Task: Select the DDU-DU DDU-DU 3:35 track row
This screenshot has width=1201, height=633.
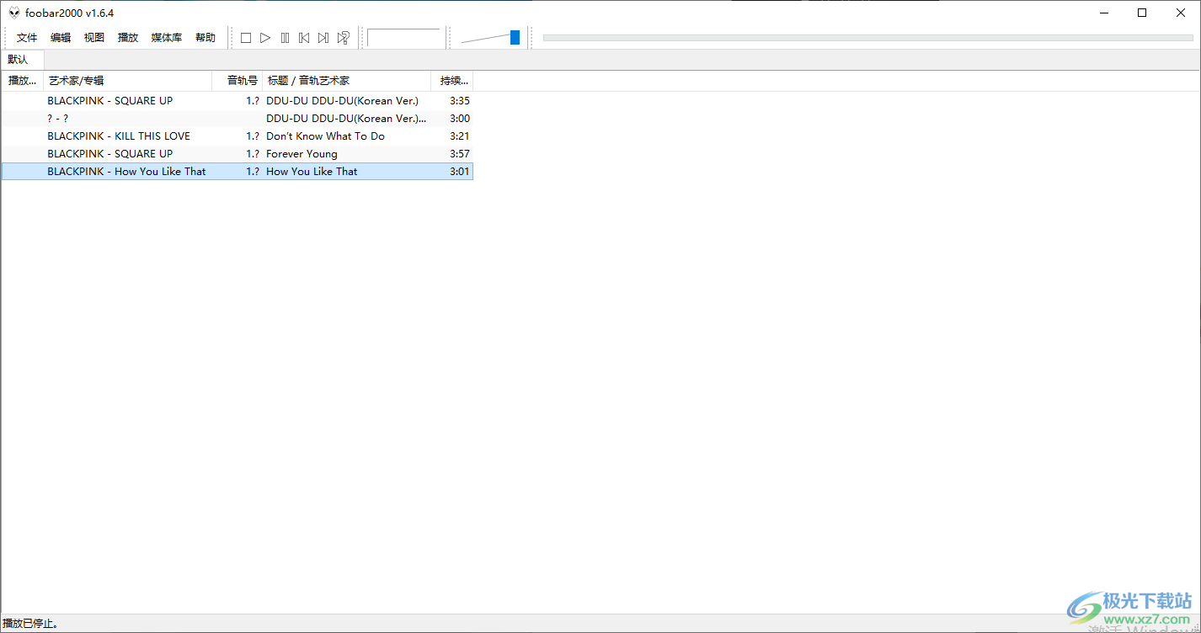Action: pyautogui.click(x=238, y=101)
